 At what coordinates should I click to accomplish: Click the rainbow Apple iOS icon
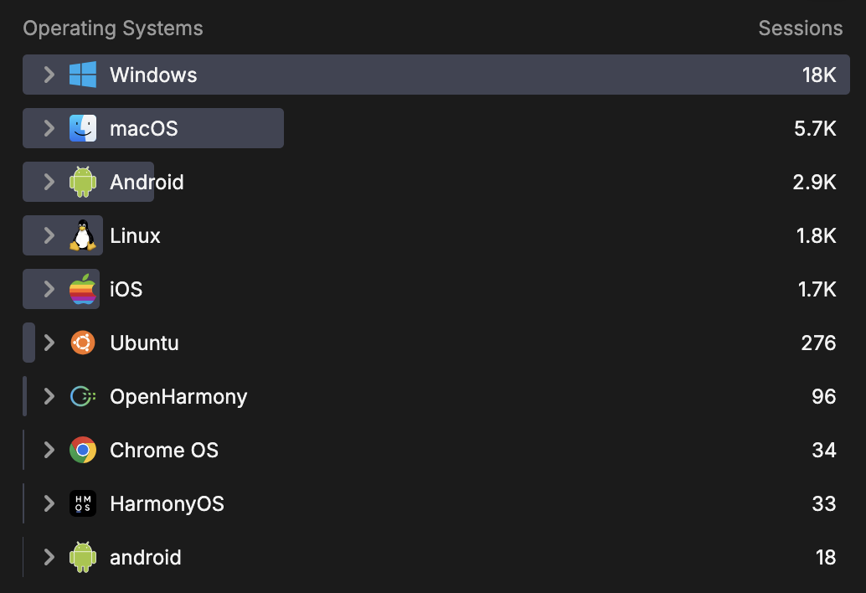pyautogui.click(x=82, y=289)
